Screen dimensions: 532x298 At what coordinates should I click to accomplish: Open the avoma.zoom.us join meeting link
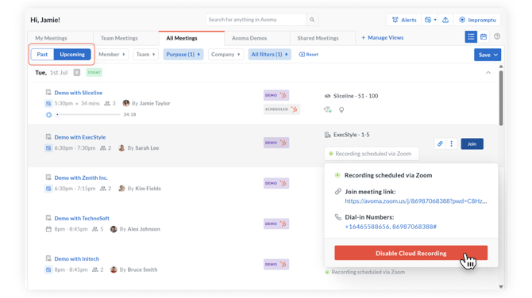(416, 201)
